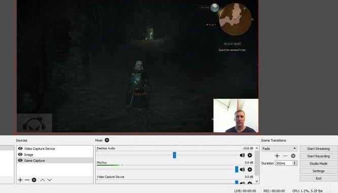Enable Studio Mode

tap(318, 163)
